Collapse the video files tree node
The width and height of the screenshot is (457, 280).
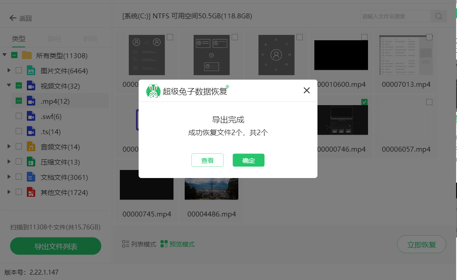click(x=9, y=86)
